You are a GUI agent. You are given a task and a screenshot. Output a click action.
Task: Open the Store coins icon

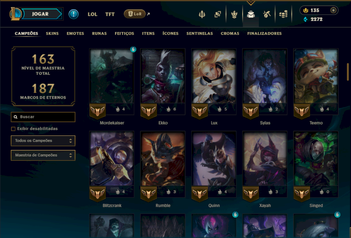(x=283, y=14)
